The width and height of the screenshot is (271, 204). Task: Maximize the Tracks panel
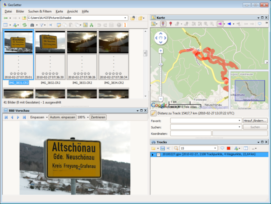click(x=262, y=142)
